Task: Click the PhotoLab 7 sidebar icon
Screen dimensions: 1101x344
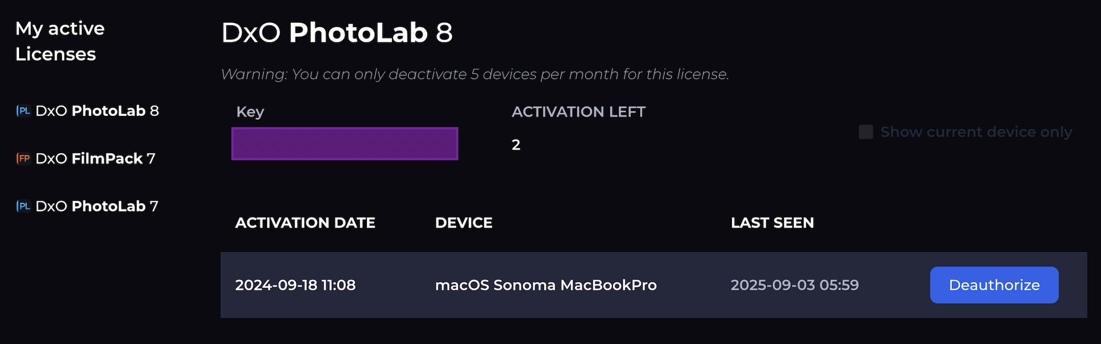Action: (23, 206)
